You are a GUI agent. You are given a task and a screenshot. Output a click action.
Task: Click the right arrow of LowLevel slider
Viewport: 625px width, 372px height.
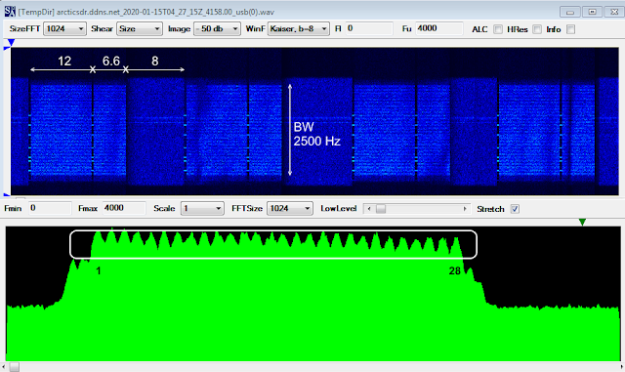click(465, 209)
